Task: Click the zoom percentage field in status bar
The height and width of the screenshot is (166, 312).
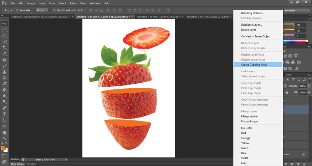Action: [15, 159]
